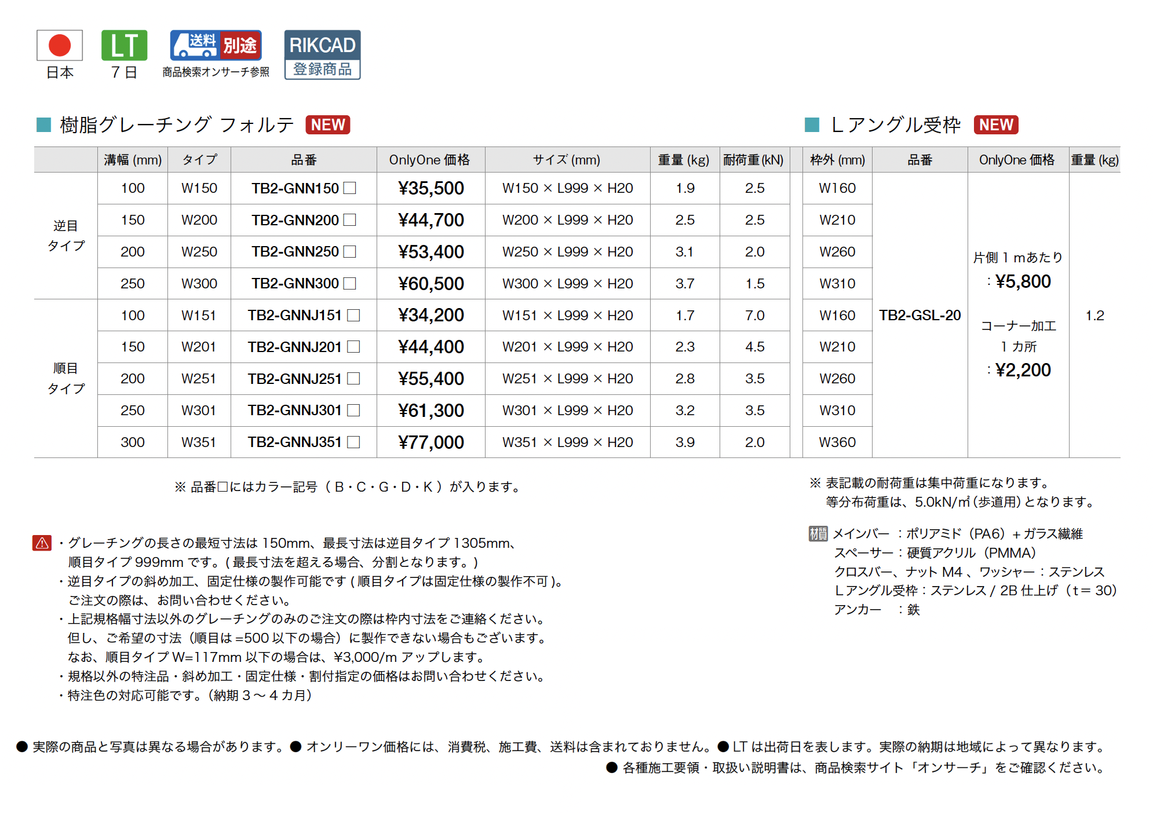Click the price ¥35,500
1153x813 pixels.
[x=430, y=188]
